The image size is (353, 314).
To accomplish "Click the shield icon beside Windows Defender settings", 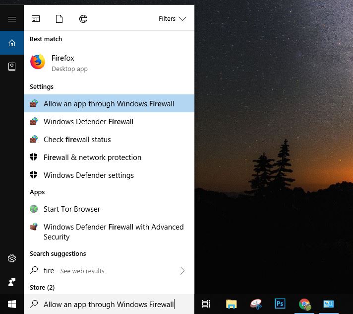I will (34, 175).
